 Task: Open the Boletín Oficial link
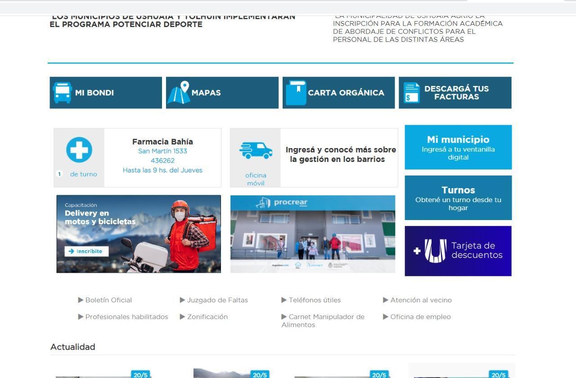(108, 300)
